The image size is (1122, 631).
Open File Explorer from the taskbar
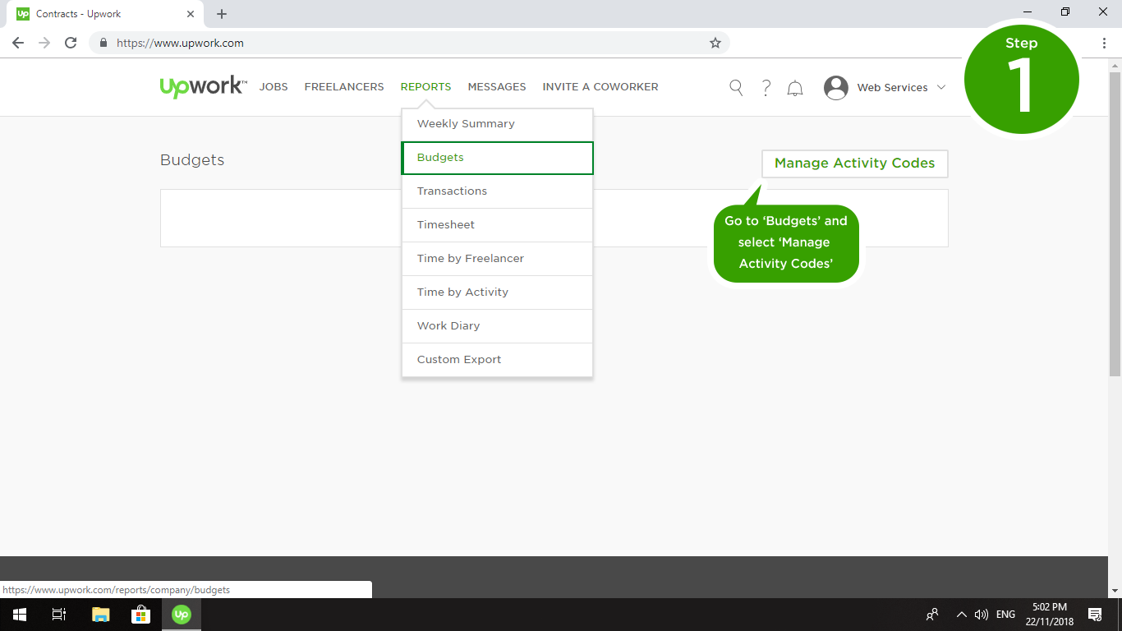[x=100, y=615]
